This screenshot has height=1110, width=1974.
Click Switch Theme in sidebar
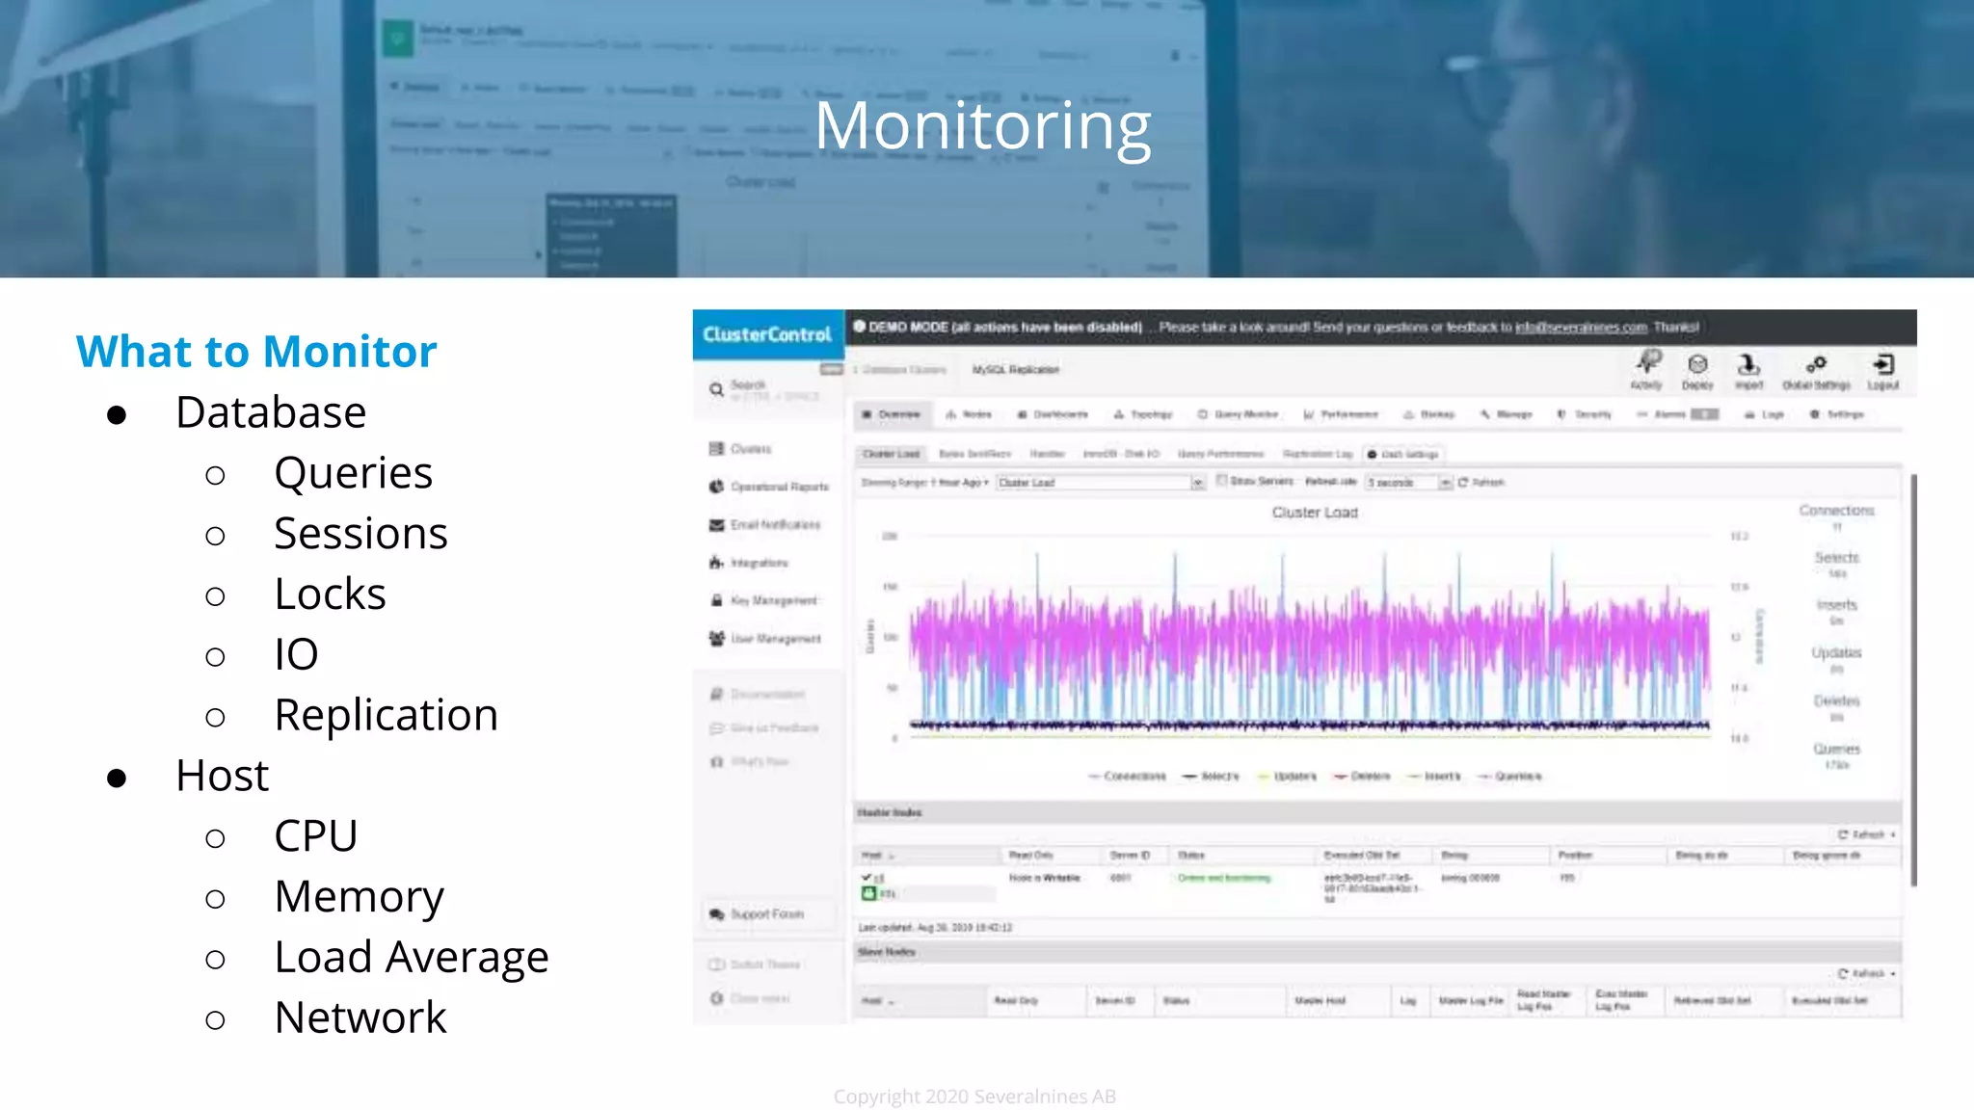pos(755,965)
